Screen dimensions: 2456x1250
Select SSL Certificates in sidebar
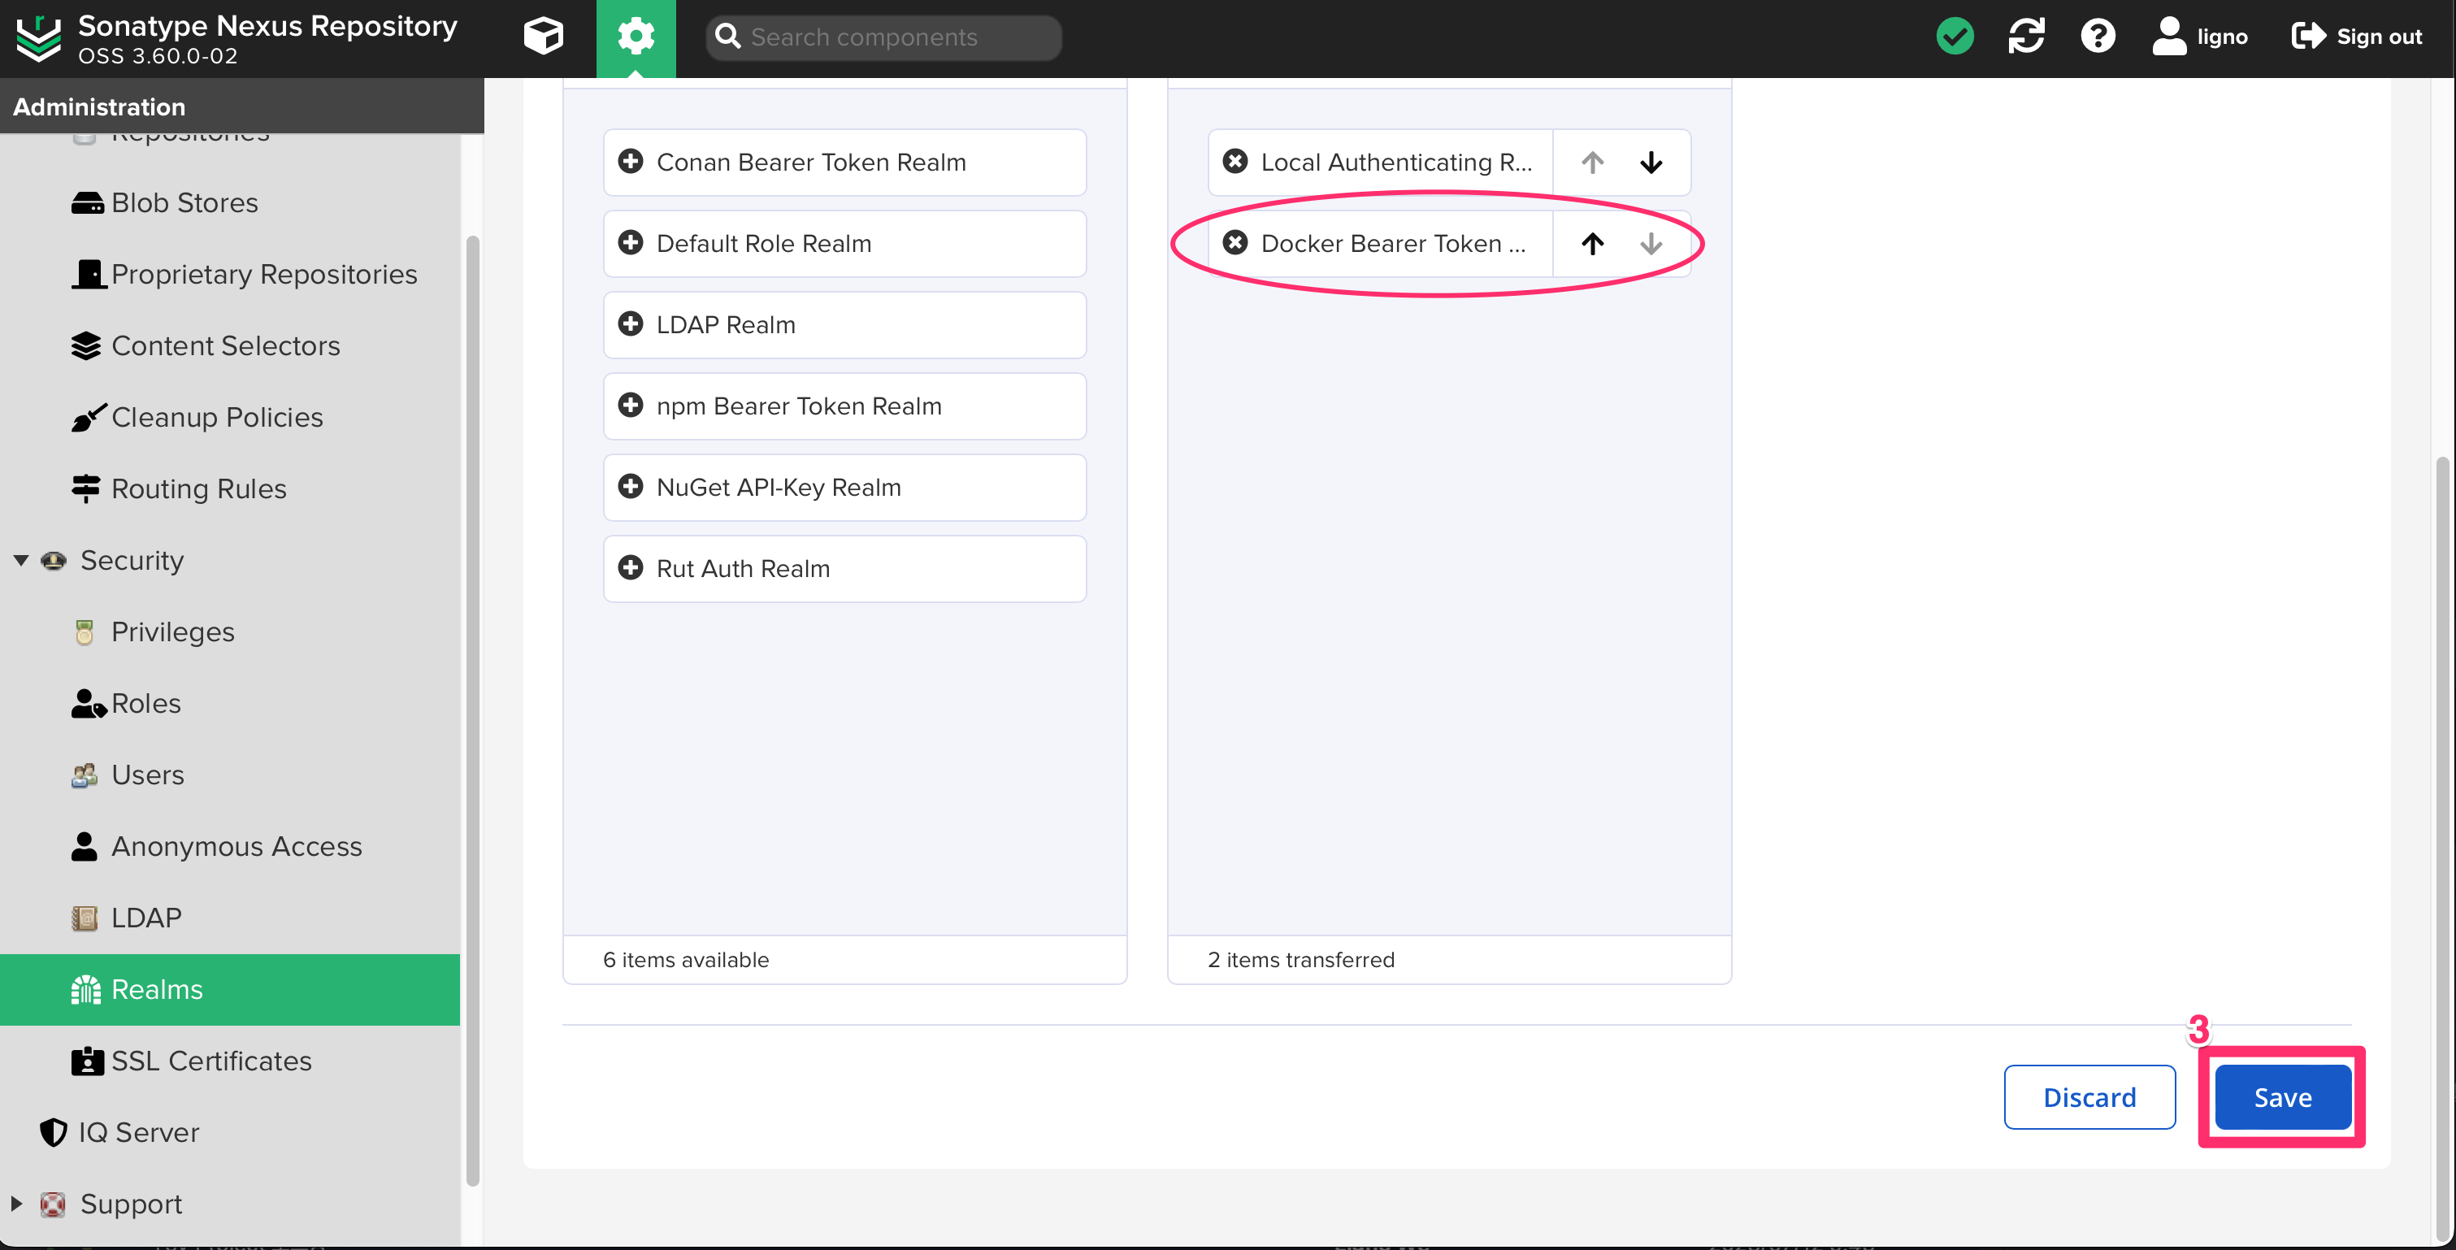pyautogui.click(x=210, y=1061)
